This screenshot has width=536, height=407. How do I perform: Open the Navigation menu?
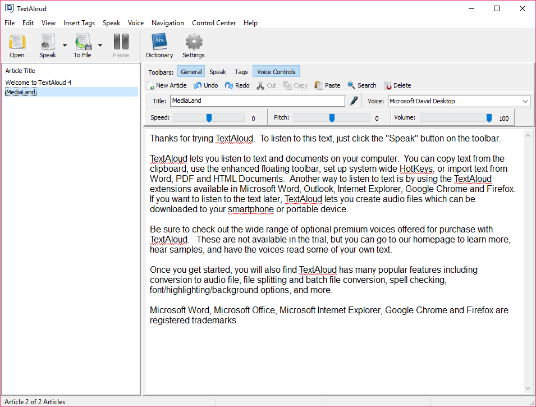[x=168, y=23]
